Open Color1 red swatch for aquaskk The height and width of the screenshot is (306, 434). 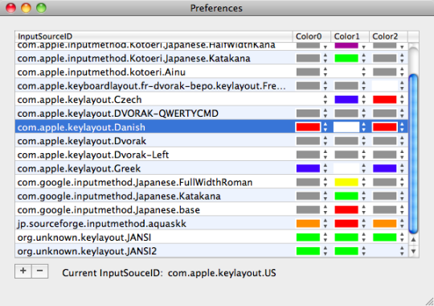(x=346, y=224)
